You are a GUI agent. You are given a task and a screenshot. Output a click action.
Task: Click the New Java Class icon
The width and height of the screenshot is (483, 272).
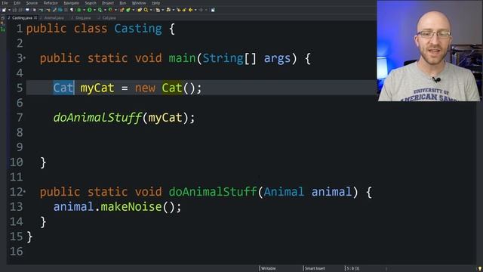tap(128, 10)
